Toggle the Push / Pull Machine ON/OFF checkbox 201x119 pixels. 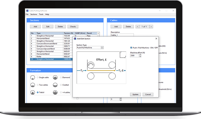132,48
